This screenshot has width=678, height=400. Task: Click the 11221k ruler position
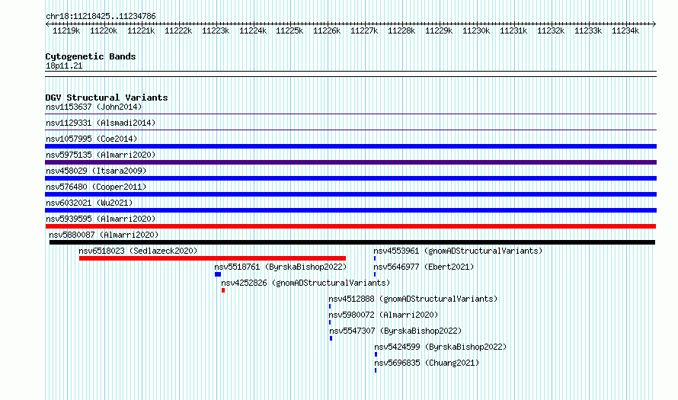[x=141, y=30]
